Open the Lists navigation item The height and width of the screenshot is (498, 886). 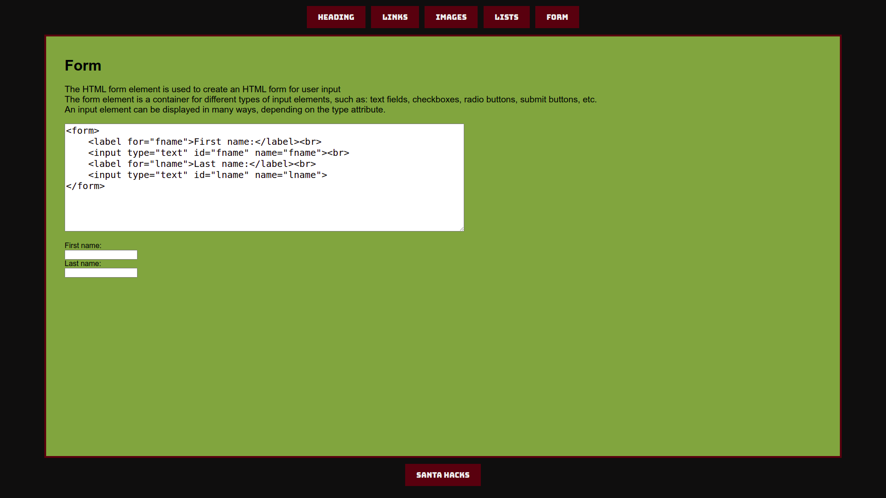click(x=506, y=17)
